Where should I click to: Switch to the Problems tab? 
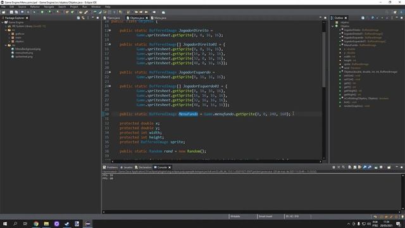[x=111, y=167]
